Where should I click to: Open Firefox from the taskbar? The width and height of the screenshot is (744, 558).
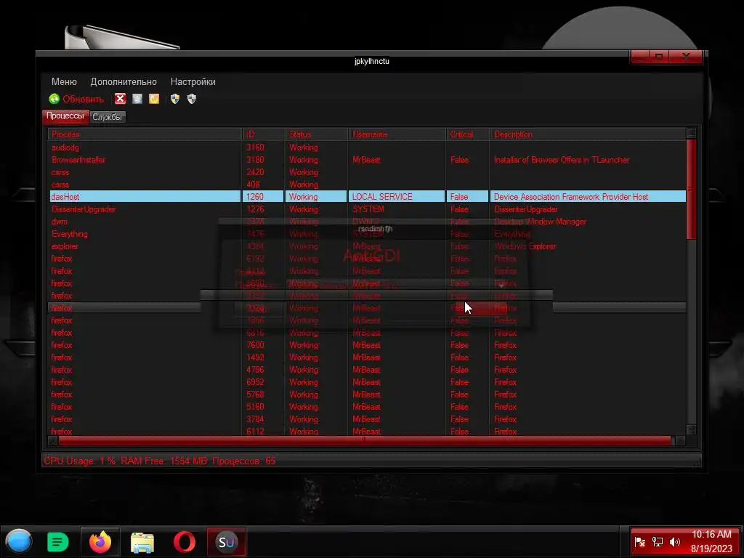[x=100, y=542]
